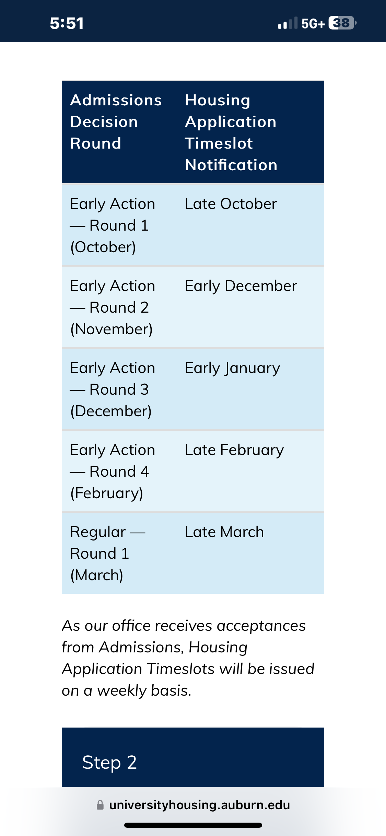Tap the Late February cell

pos(250,471)
